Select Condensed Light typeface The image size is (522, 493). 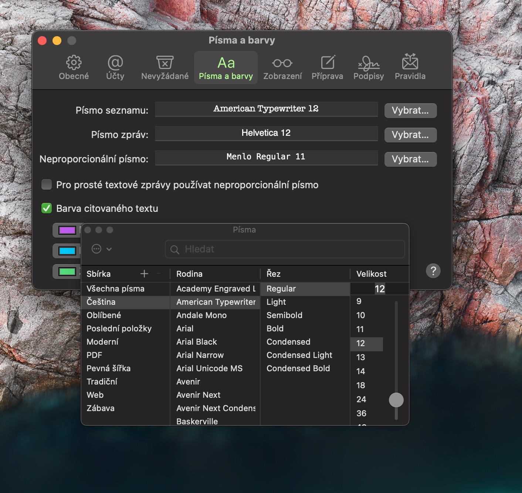click(x=305, y=355)
